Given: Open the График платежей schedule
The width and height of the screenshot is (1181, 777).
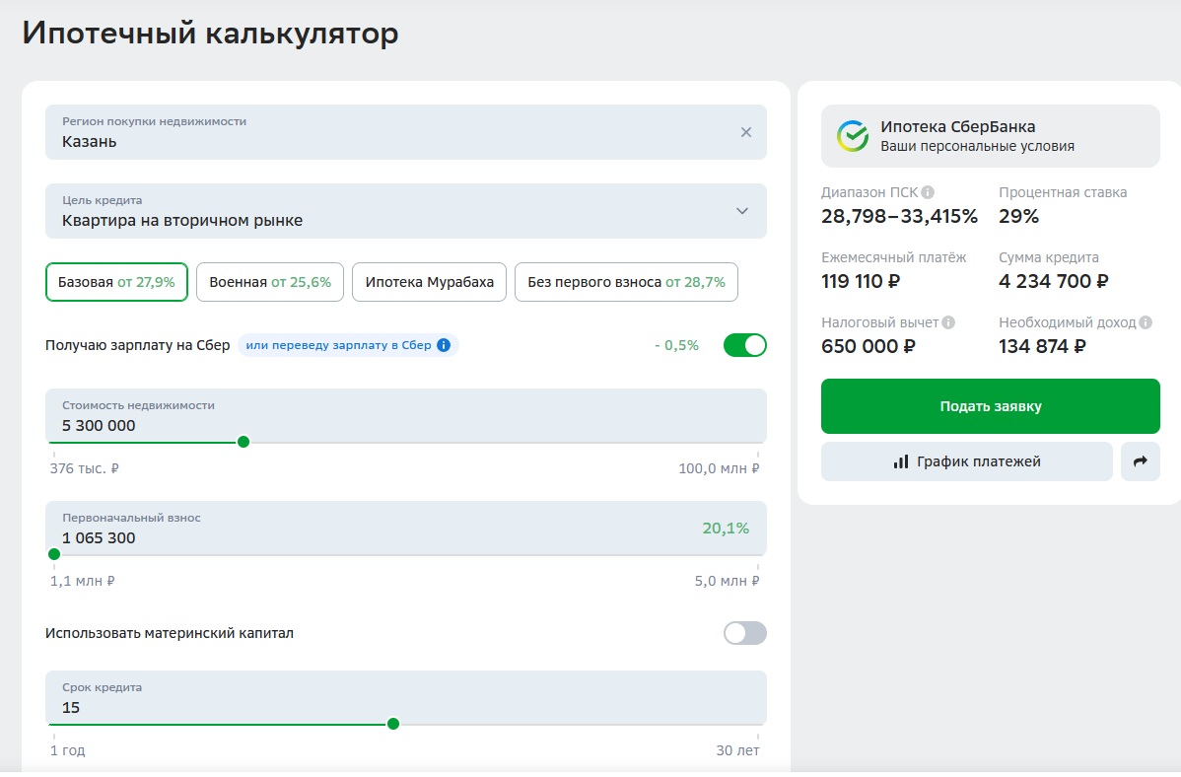Looking at the screenshot, I should tap(966, 461).
